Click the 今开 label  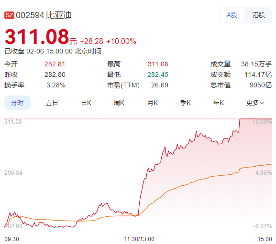click(x=11, y=64)
